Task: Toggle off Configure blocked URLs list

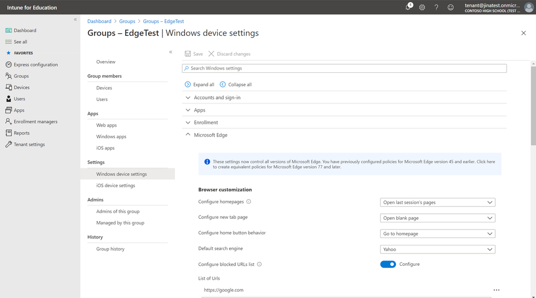Action: [x=388, y=264]
